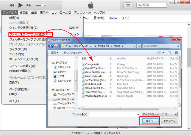The height and width of the screenshot is (136, 191).
Task: Toggle the preview pane icon
Action: (x=169, y=53)
